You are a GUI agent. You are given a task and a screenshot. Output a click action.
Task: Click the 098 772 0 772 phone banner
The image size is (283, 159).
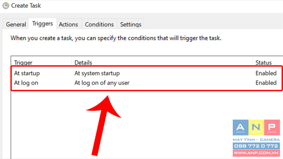click(x=256, y=146)
